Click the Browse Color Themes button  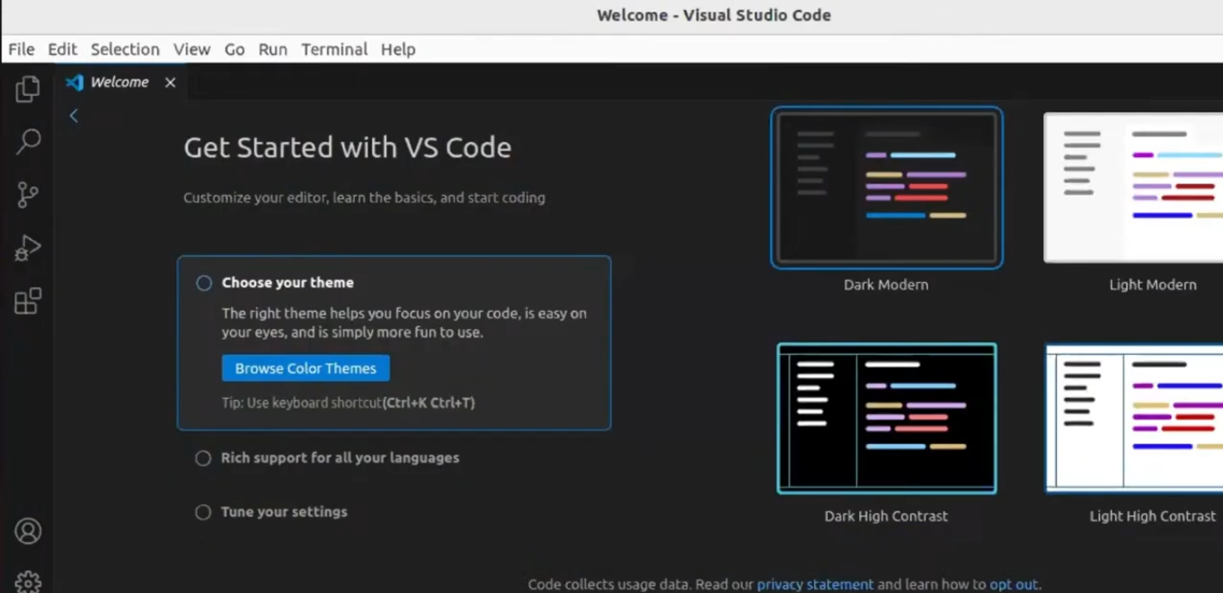click(306, 368)
